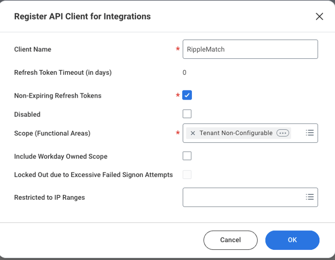The width and height of the screenshot is (335, 260).
Task: Focus the Restricted to IP Ranges input
Action: point(242,197)
